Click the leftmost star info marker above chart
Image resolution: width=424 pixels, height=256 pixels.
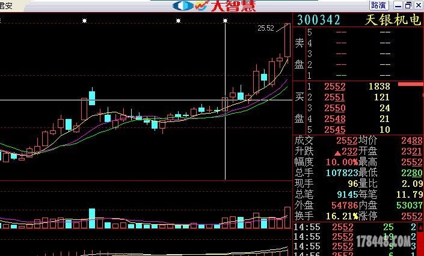(x=84, y=20)
